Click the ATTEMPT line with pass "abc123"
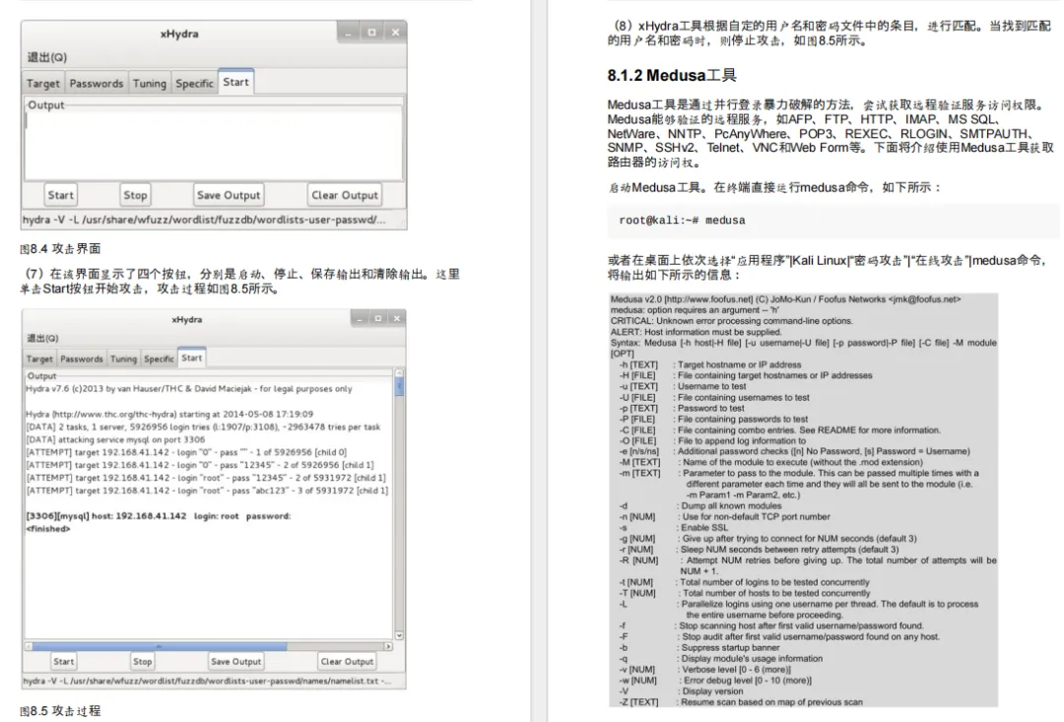The width and height of the screenshot is (1064, 722). point(207,491)
